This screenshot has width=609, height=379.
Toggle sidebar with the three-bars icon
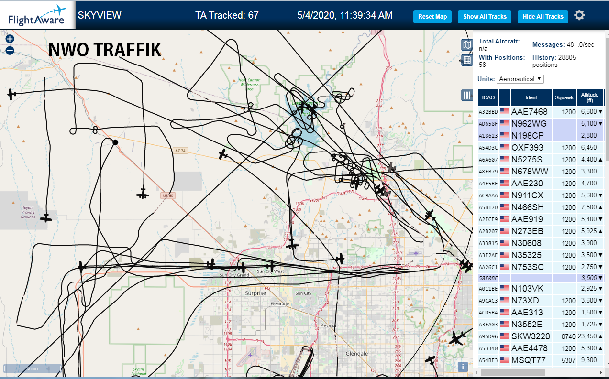click(467, 95)
